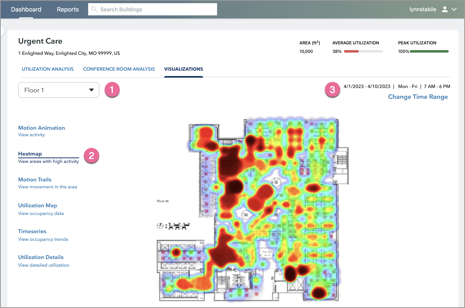Click the average utilization progress bar
Viewport: 465px width, 308px height.
(363, 51)
